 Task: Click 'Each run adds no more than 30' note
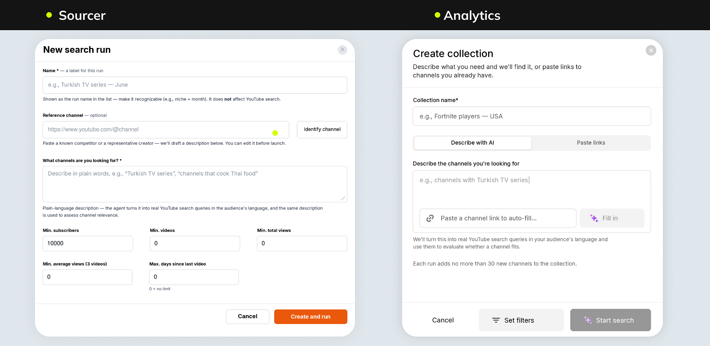coord(495,264)
